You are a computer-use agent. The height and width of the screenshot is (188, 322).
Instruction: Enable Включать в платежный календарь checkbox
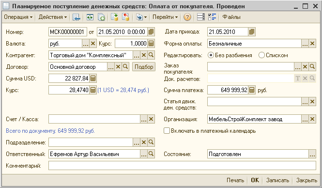click(167, 131)
